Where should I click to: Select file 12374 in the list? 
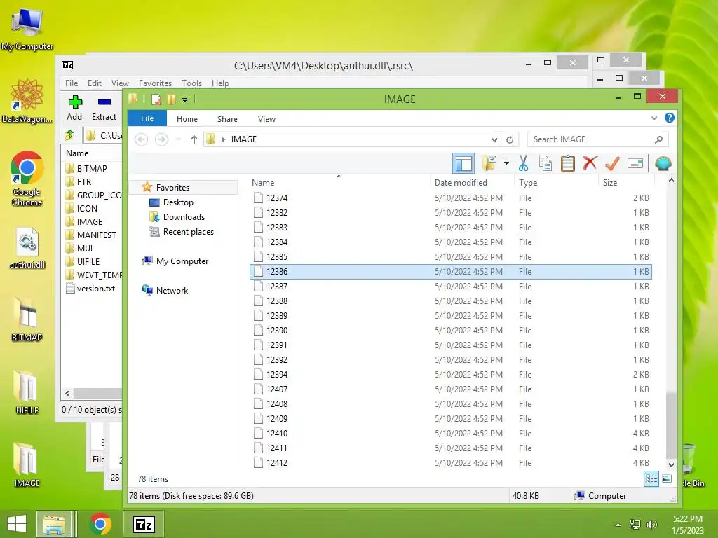(x=451, y=198)
